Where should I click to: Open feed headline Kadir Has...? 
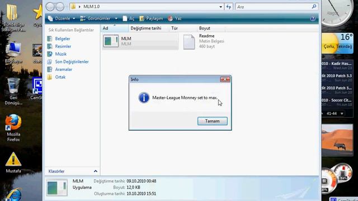coord(337,64)
